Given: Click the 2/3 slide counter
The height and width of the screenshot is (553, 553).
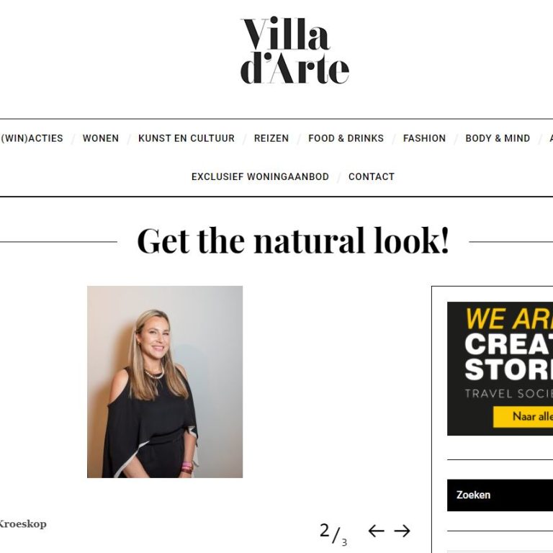Looking at the screenshot, I should click(333, 534).
